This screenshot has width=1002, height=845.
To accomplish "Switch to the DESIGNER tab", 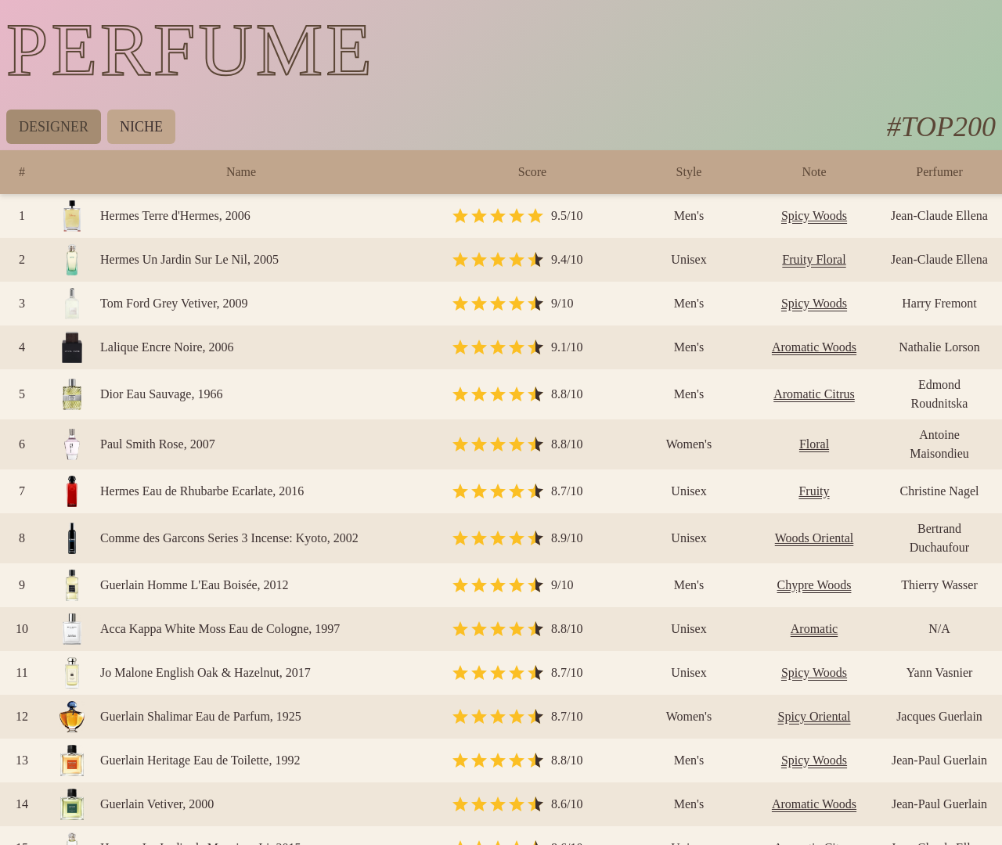I will pos(53,127).
